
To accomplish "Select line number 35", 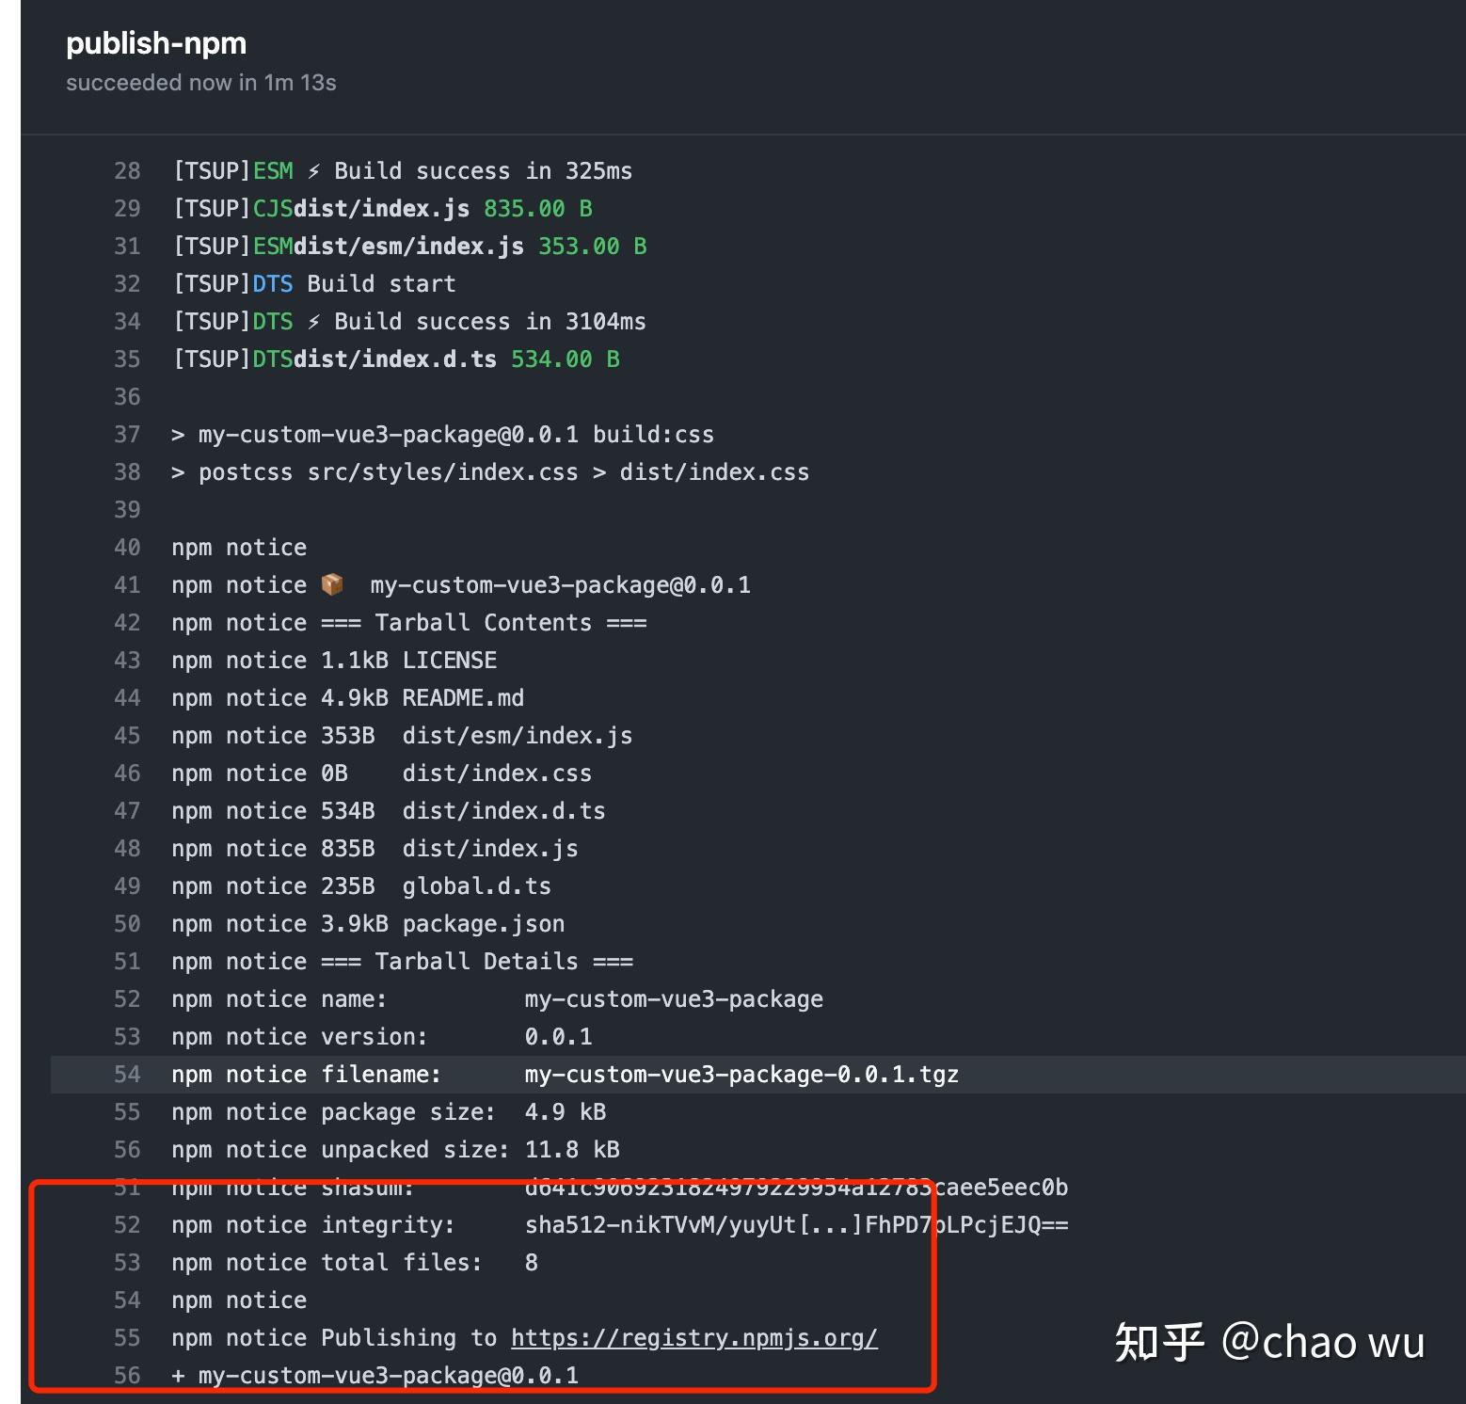I will click(127, 359).
